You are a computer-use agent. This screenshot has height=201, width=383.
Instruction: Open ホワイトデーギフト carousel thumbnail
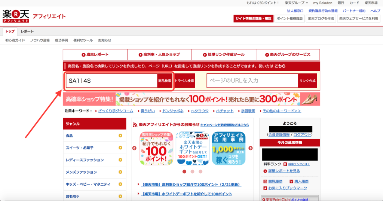click(193, 148)
